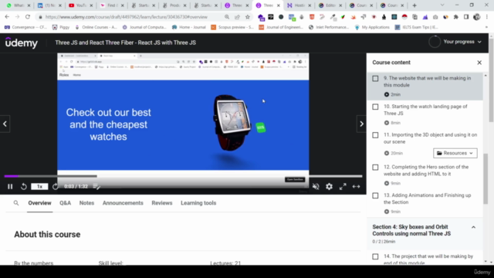
Task: Close the Course content panel
Action: point(479,63)
